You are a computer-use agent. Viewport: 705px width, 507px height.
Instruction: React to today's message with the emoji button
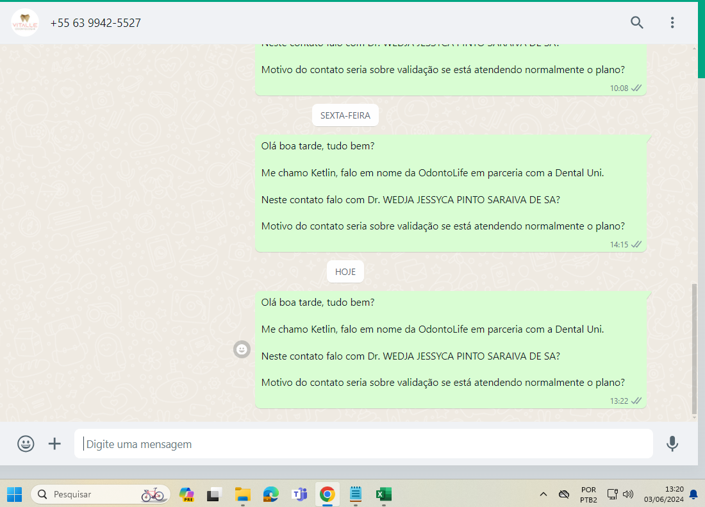[x=242, y=349]
